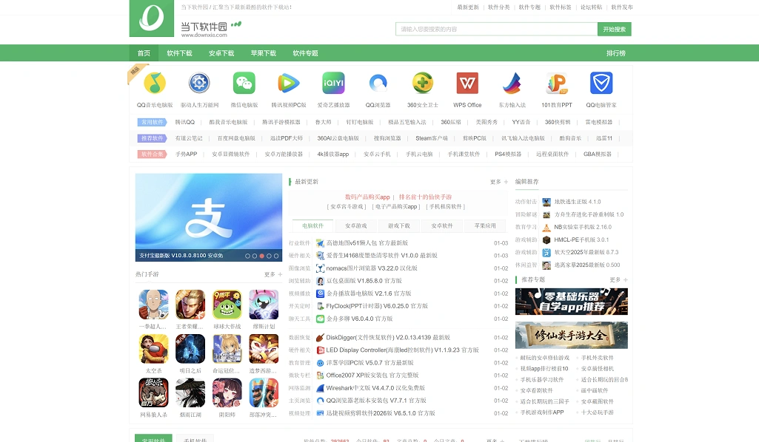Expand 更多 beside 热门手游
759x442 pixels.
(x=268, y=274)
